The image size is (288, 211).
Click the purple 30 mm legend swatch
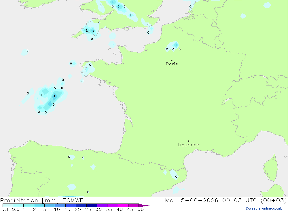102,205
